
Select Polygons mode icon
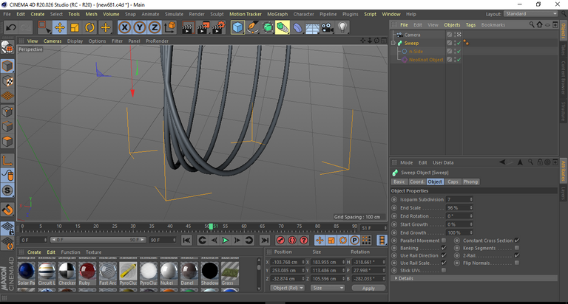tap(7, 142)
